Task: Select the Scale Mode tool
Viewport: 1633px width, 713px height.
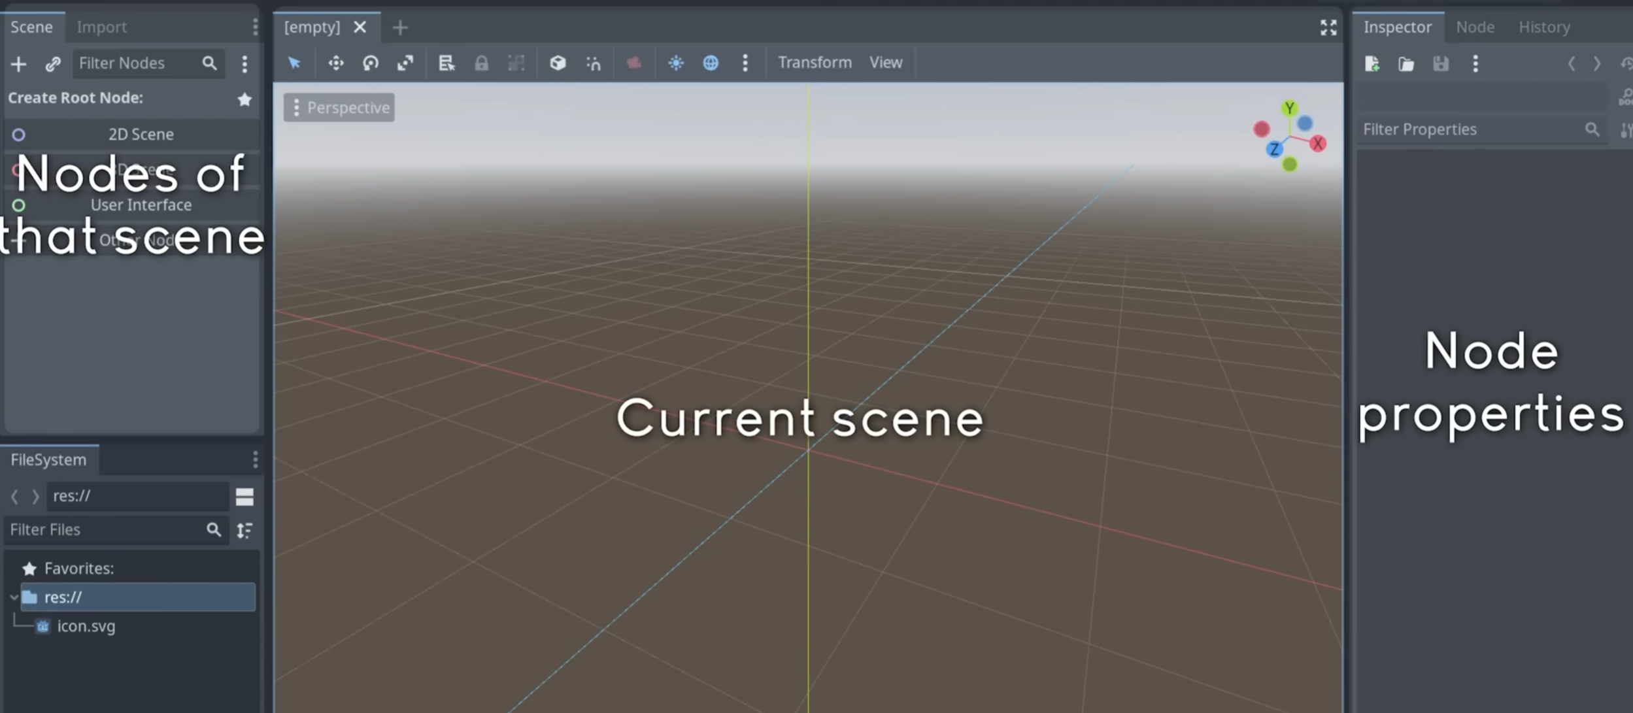Action: click(x=405, y=63)
